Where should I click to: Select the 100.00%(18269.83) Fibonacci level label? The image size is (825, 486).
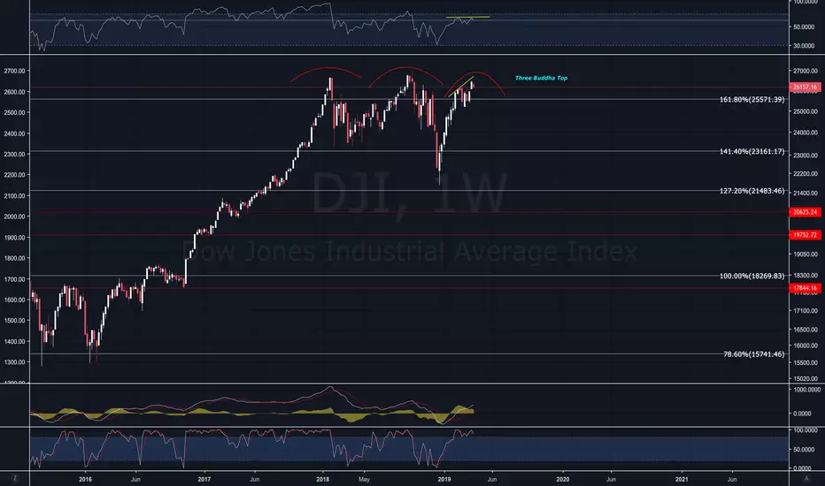(752, 276)
